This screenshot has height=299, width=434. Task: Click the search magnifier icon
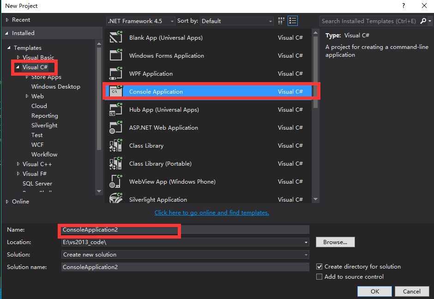click(x=423, y=21)
